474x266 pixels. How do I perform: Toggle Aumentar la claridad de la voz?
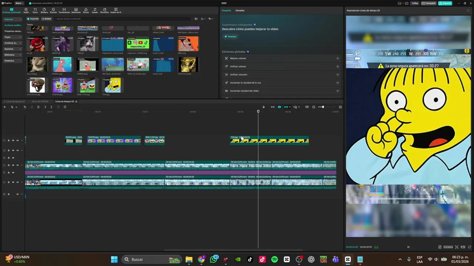tap(337, 83)
